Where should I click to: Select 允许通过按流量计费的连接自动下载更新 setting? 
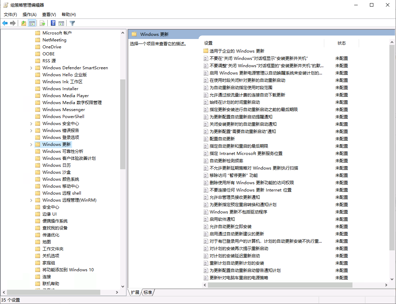pos(247,95)
